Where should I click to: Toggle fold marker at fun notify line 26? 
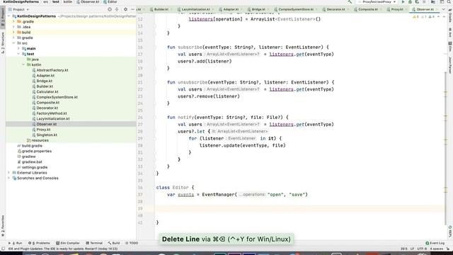[x=154, y=118]
